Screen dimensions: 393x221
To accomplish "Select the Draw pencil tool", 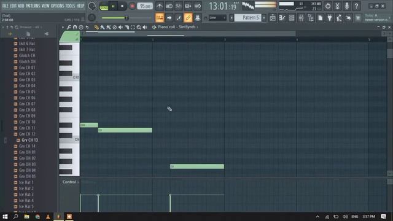I will [x=96, y=27].
